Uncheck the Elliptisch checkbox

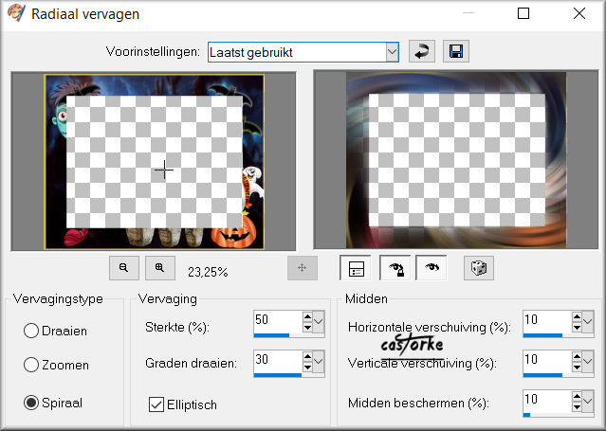pos(156,404)
